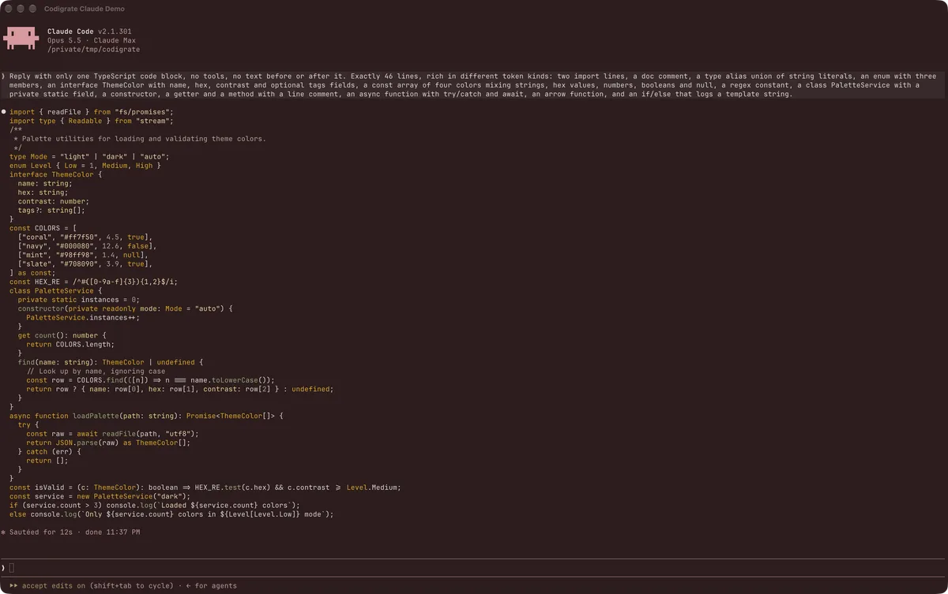Click the "Codigrate Claude Demo" window title
This screenshot has height=594, width=948.
[84, 9]
